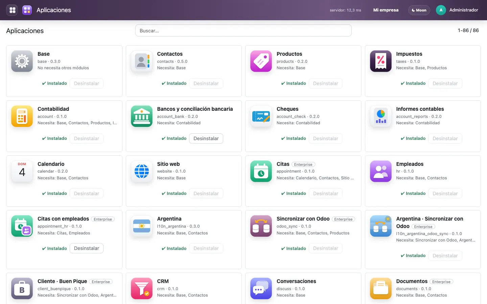Screen dimensions: 487x304
Task: Select the Calendario app icon
Action: [22, 171]
